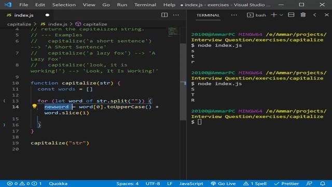Kill terminal with trash icon

303,15
